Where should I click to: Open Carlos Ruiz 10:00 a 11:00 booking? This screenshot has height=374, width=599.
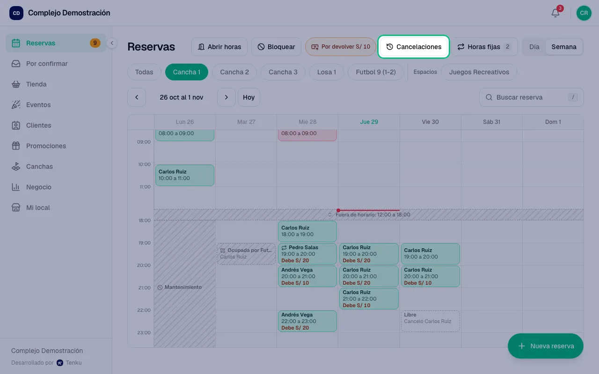185,175
